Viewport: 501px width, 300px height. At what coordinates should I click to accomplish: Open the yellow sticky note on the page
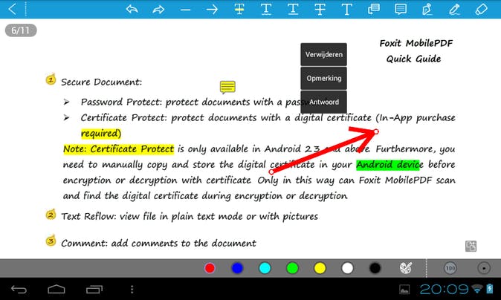[227, 87]
